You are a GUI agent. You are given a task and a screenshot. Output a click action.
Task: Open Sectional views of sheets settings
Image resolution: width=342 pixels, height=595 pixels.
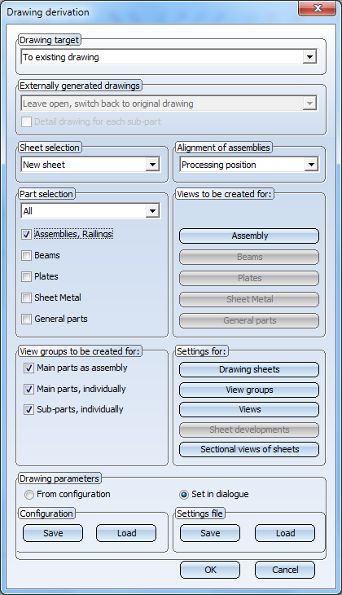point(249,449)
